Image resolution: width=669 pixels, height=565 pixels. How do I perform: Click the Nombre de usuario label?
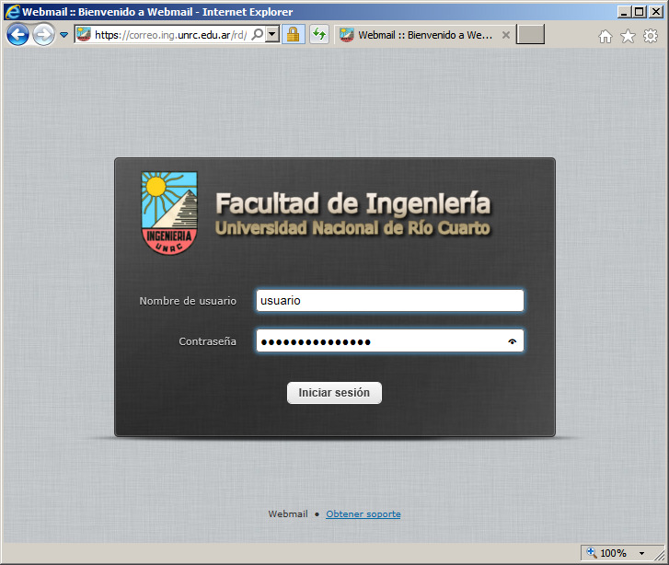point(188,301)
